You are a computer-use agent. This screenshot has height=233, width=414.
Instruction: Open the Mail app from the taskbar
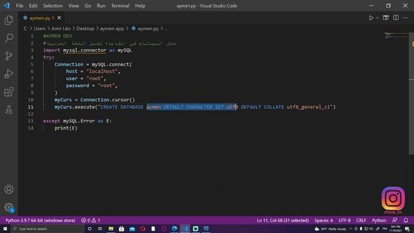(x=132, y=228)
